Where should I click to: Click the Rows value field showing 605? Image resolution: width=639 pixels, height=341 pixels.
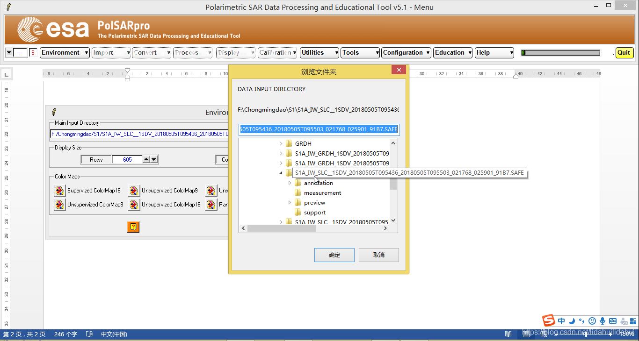coord(127,160)
